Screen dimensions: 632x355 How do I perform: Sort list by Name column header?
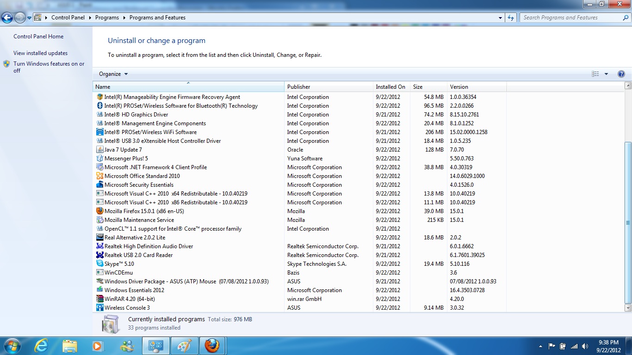(189, 87)
